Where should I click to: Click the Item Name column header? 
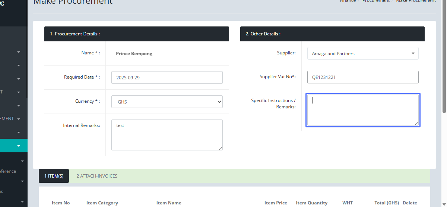169,203
